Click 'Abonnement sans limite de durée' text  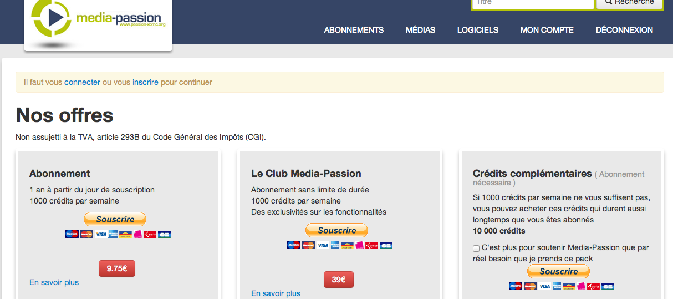(x=310, y=190)
